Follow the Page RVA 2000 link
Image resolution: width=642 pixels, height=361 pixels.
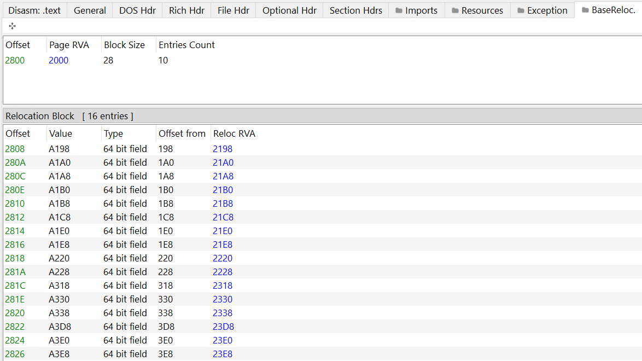tap(59, 60)
